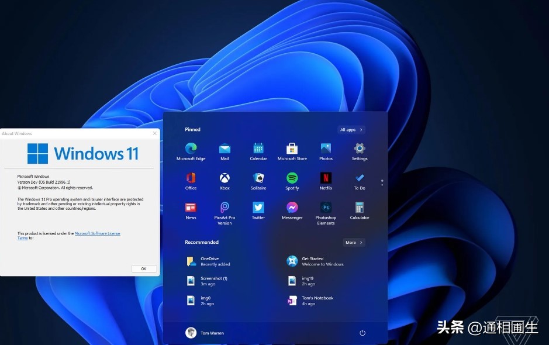The width and height of the screenshot is (549, 345).
Task: Open Microsoft Edge from pinned apps
Action: coord(191,147)
